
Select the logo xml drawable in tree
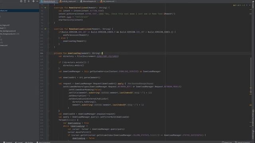point(5,25)
